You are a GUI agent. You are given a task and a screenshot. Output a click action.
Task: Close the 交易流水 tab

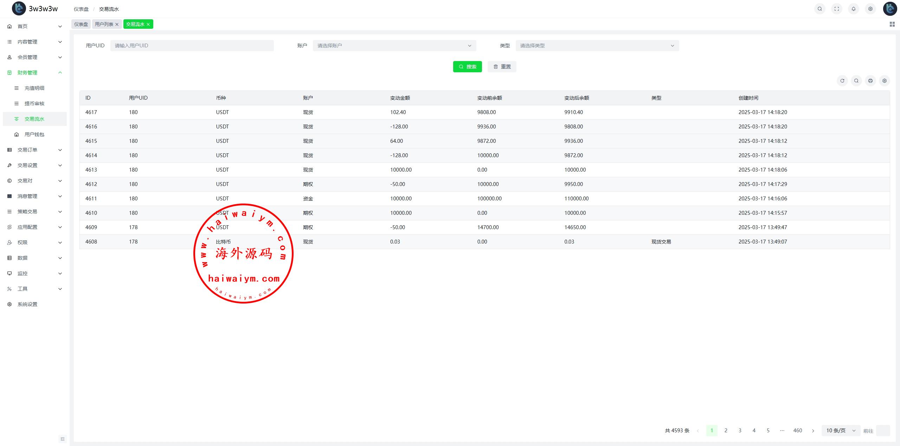click(x=148, y=24)
